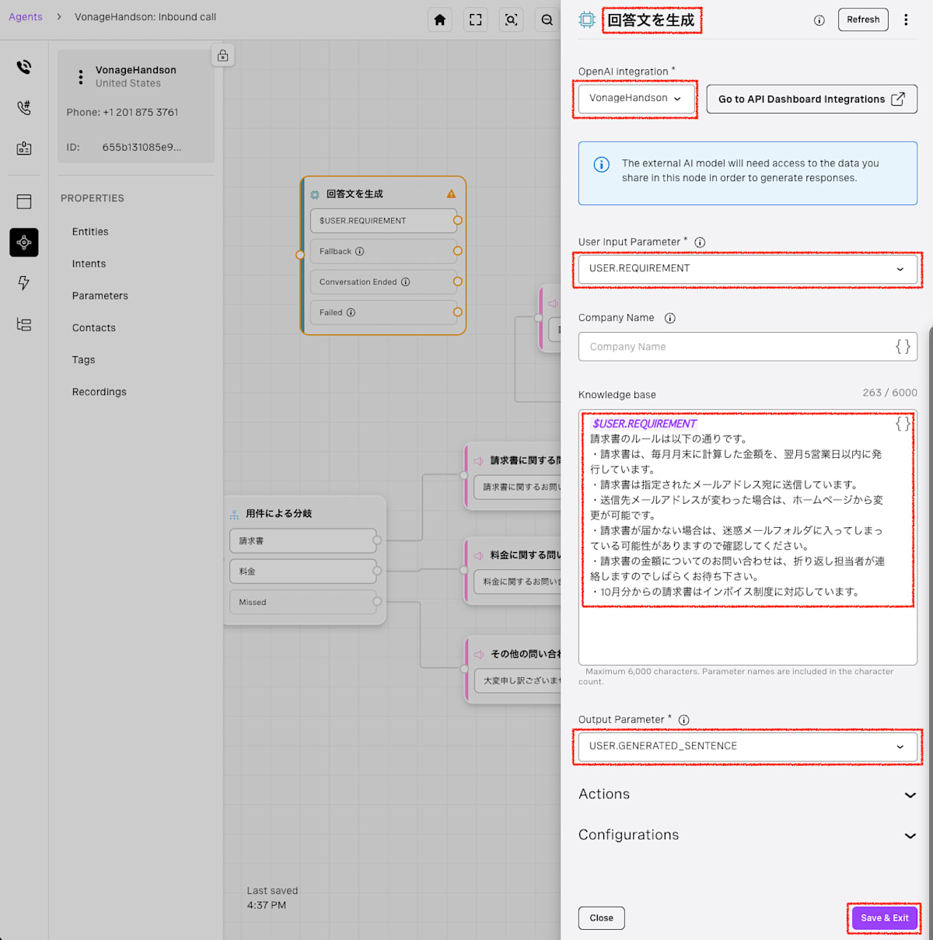Click the lock icon on agent panel

pyautogui.click(x=223, y=55)
